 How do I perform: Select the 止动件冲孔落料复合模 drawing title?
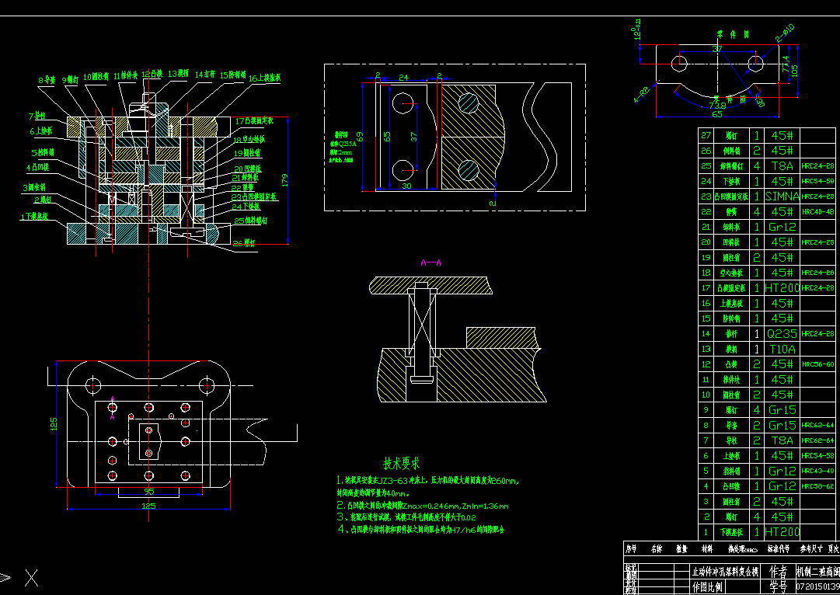click(725, 572)
